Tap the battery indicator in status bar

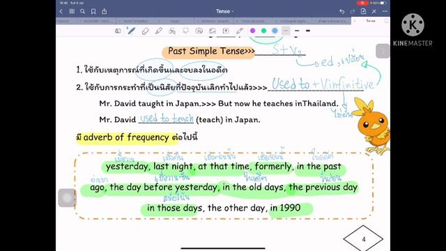[383, 3]
